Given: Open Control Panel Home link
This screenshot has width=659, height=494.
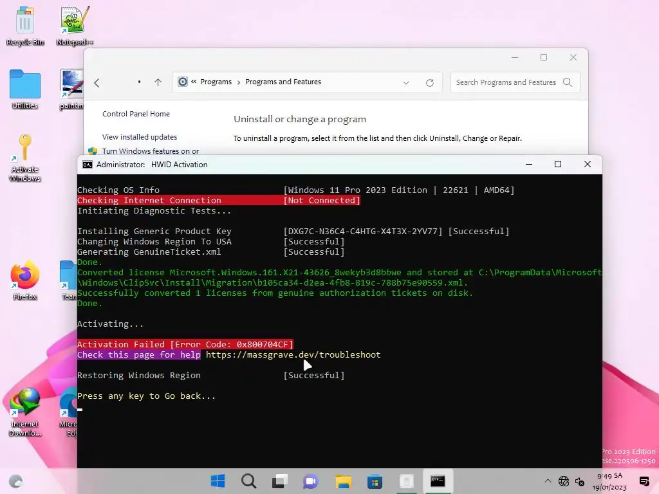Looking at the screenshot, I should (136, 114).
